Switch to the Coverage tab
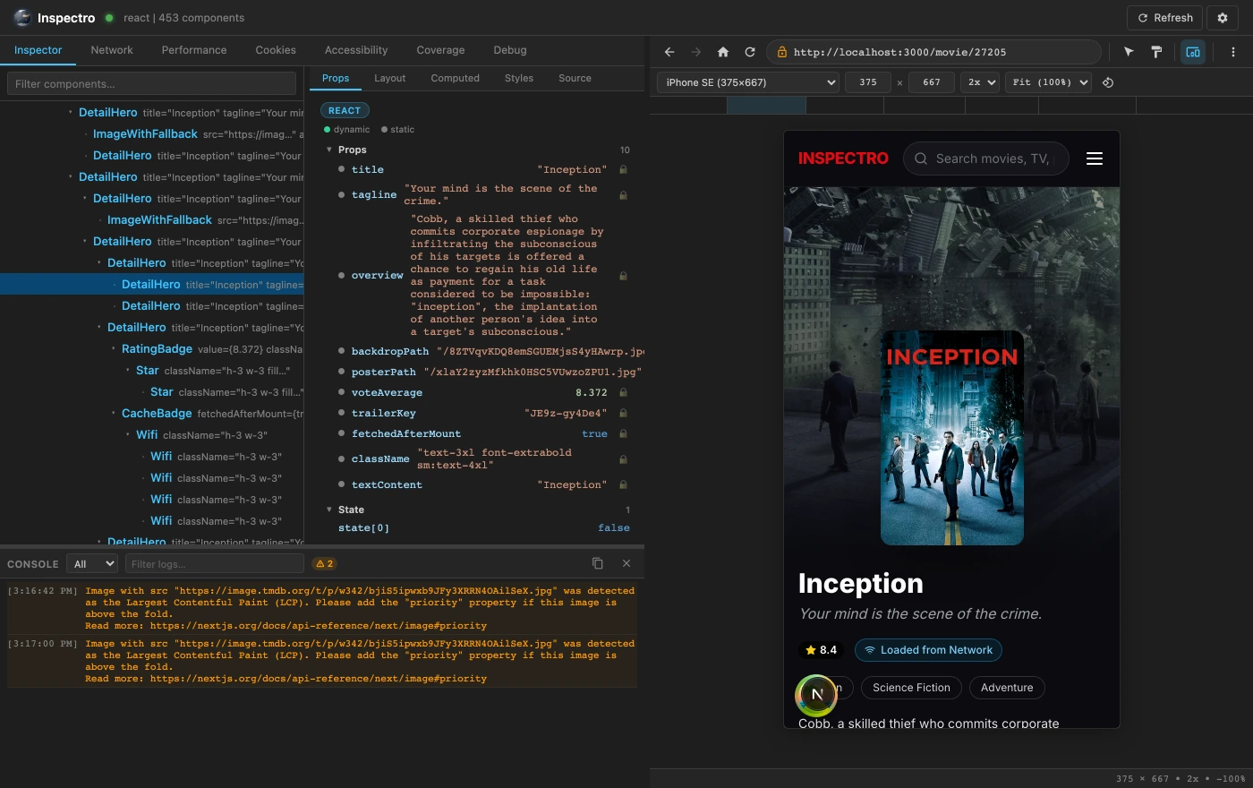Viewport: 1253px width, 788px height. point(440,50)
